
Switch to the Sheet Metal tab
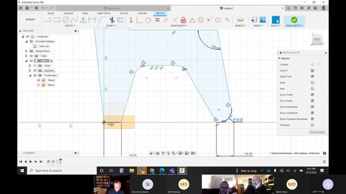(104, 13)
